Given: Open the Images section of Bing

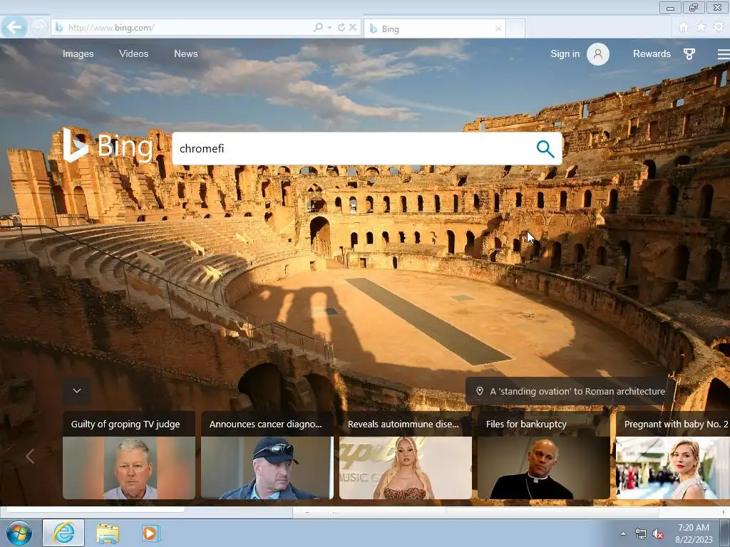Looking at the screenshot, I should [x=78, y=54].
